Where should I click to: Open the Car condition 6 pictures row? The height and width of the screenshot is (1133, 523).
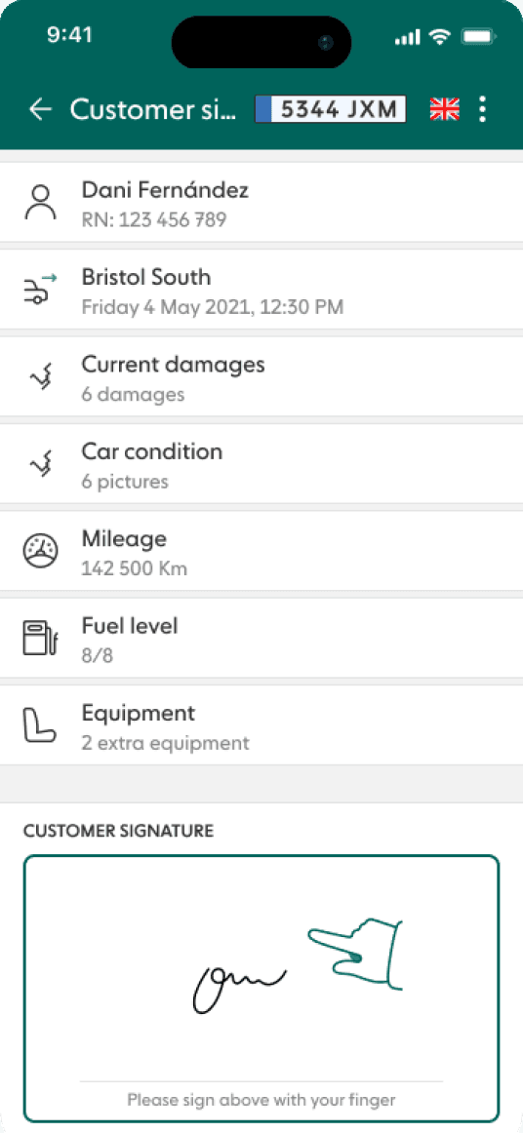point(261,463)
